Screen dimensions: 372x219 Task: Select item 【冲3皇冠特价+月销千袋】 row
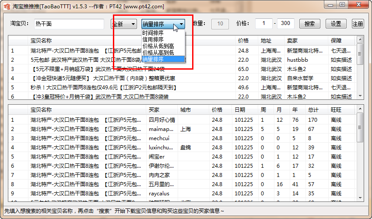(x=182, y=96)
